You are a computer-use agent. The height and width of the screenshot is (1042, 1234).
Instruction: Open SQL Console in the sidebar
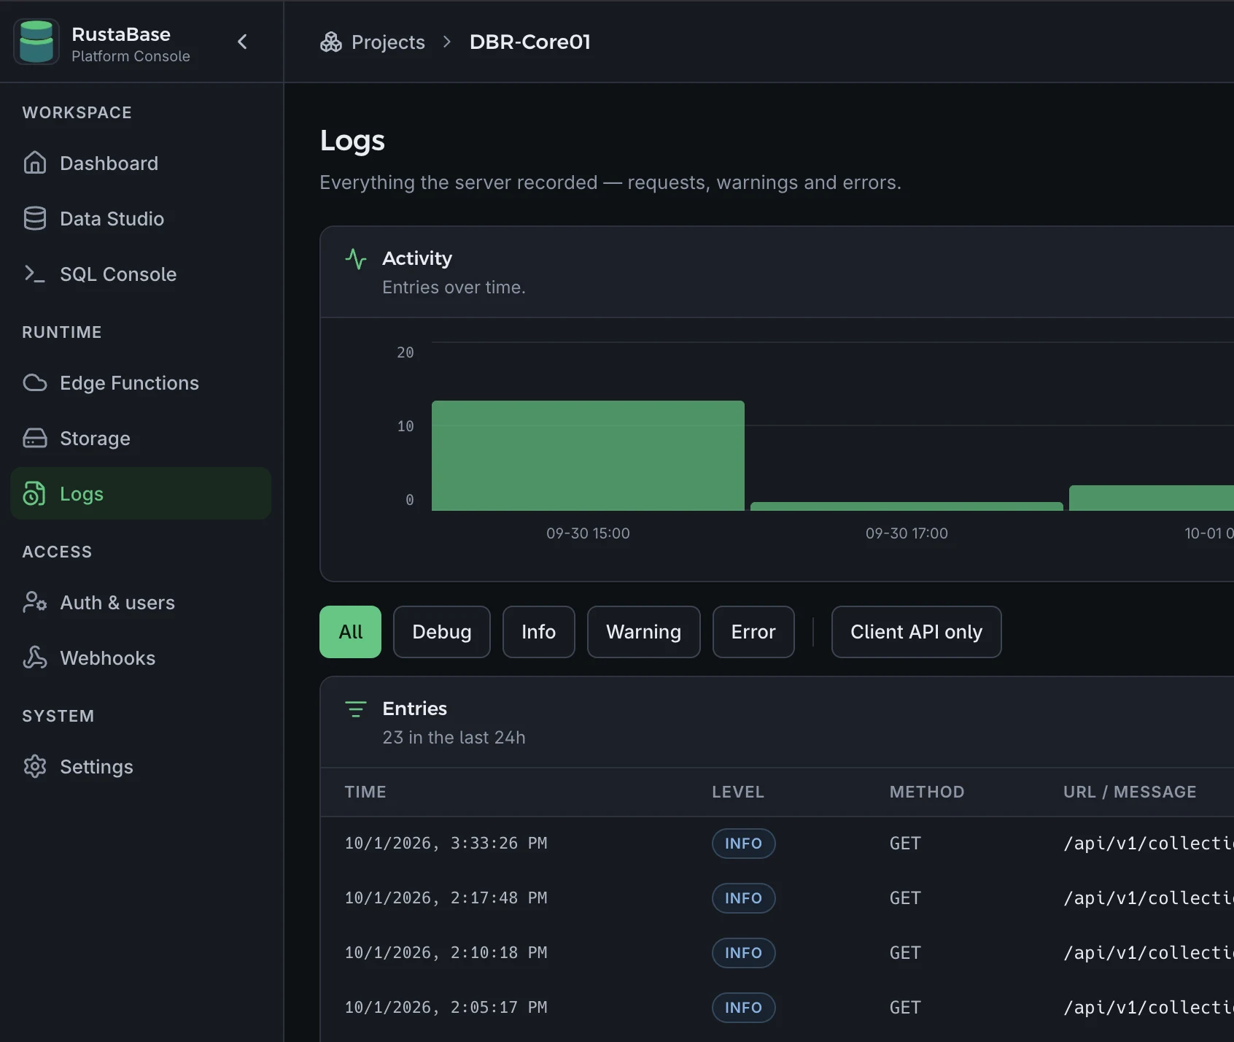tap(141, 274)
